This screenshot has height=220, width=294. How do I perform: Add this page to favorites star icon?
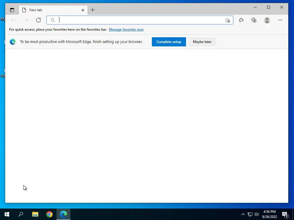[x=227, y=20]
